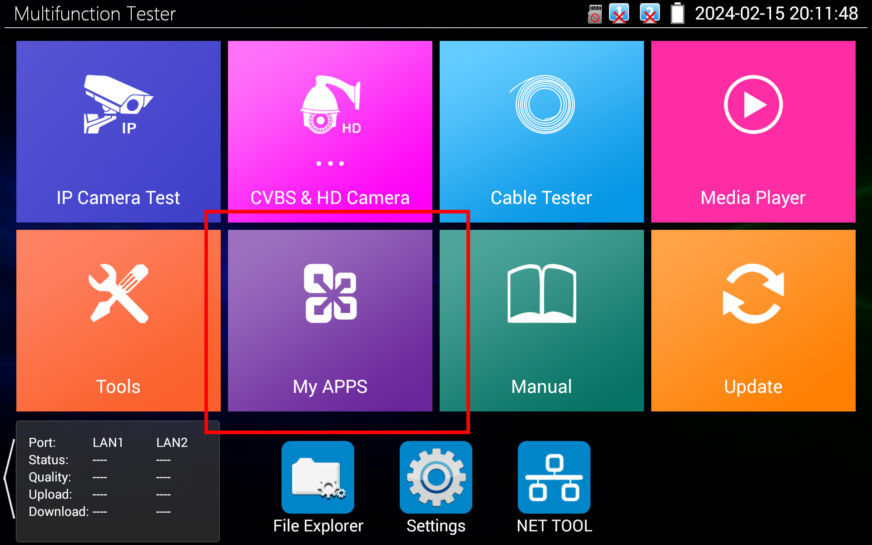Start the Media Player app

pos(753,131)
